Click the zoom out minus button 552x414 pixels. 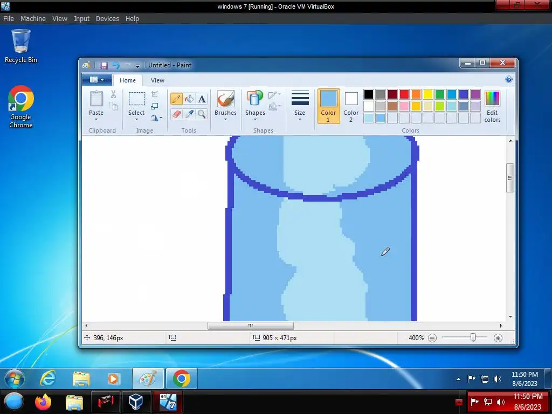432,338
